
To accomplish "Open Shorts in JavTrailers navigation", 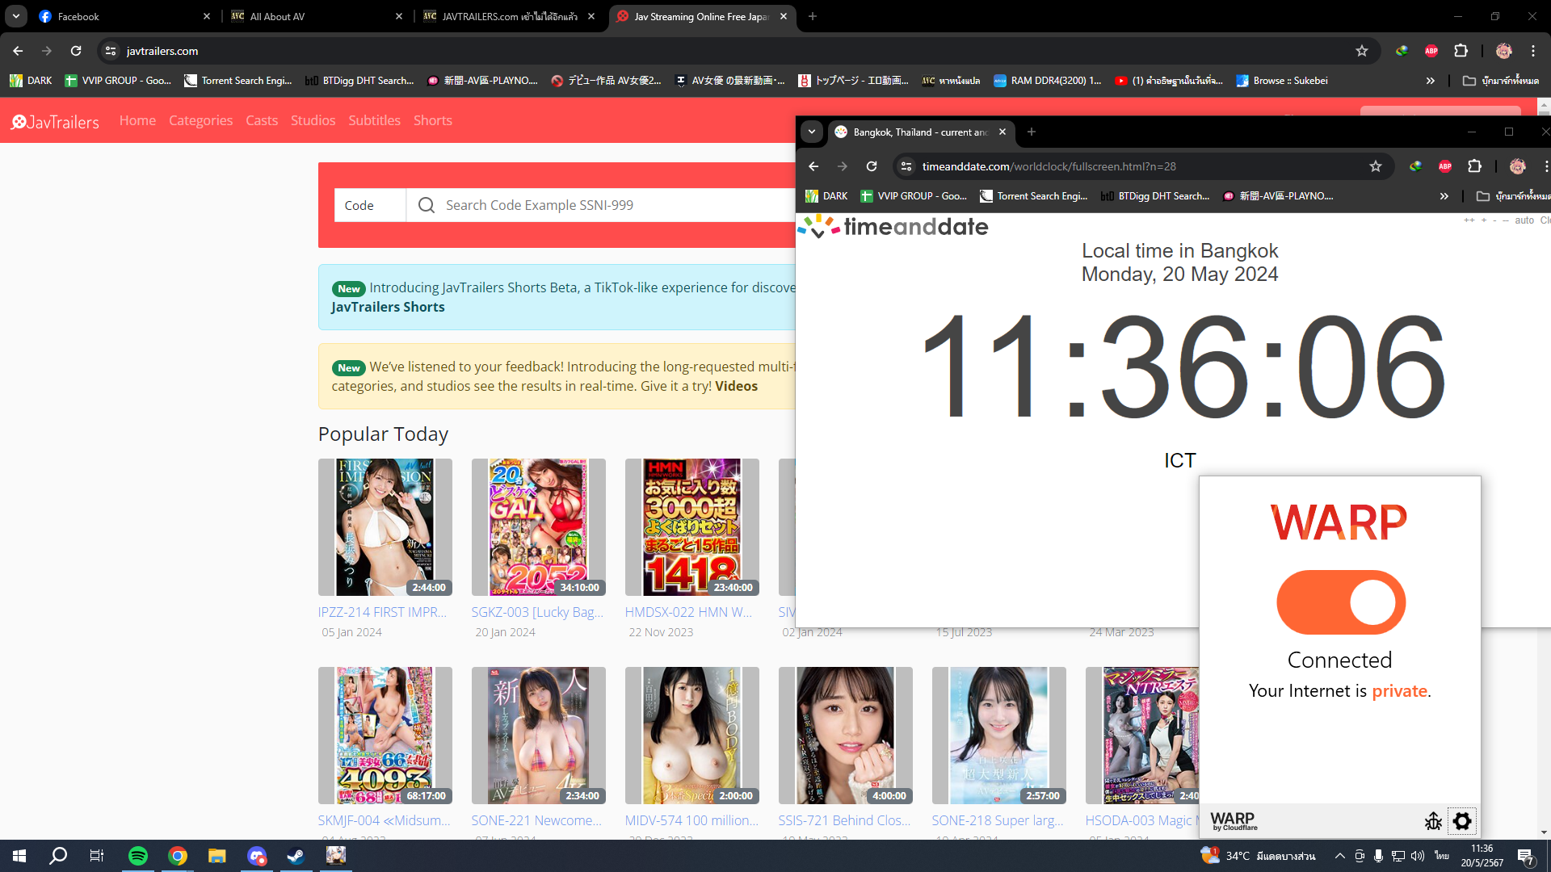I will [x=433, y=120].
